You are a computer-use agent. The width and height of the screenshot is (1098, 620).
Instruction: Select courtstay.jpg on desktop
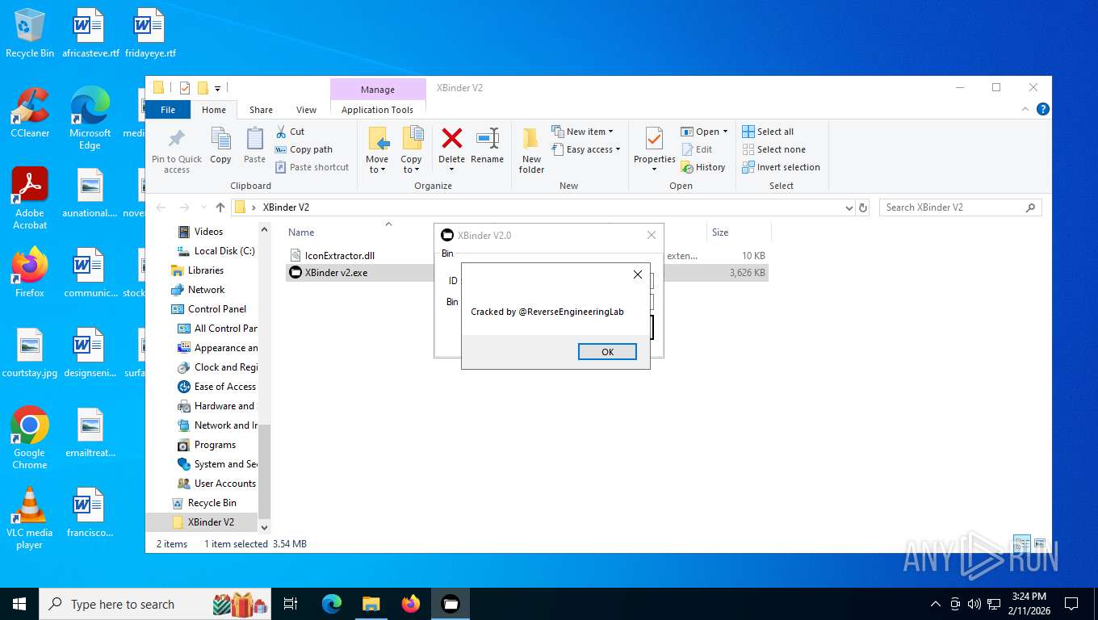[x=30, y=354]
